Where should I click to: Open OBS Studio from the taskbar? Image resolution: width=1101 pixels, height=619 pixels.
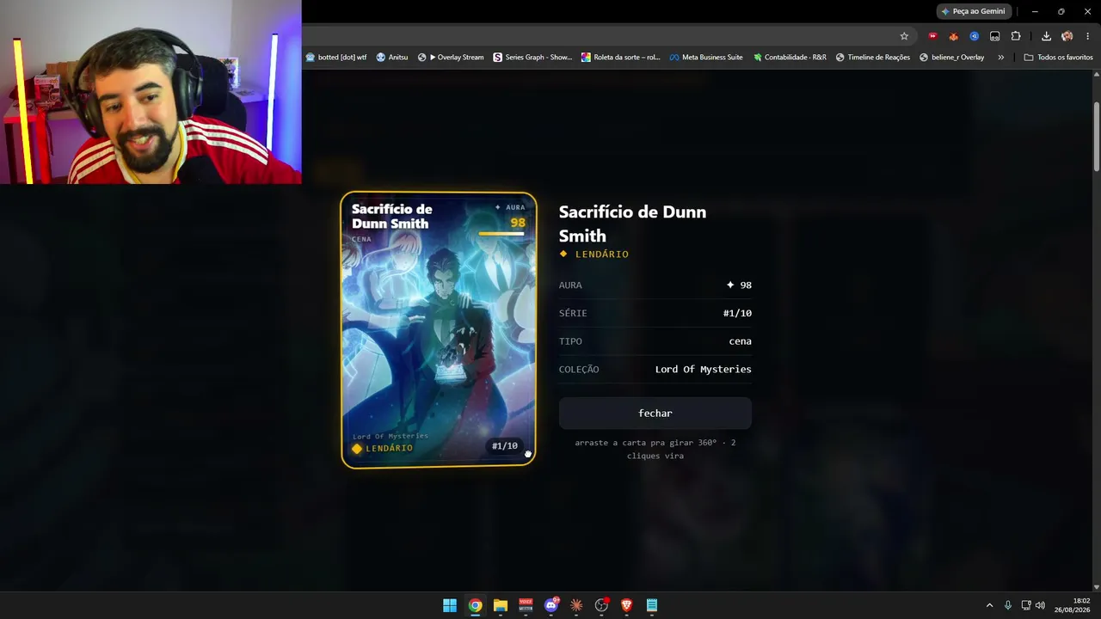[601, 605]
